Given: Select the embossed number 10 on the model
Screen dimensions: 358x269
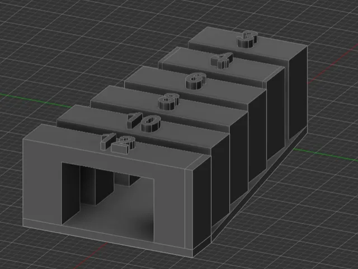Looking at the screenshot, I should click(144, 122).
